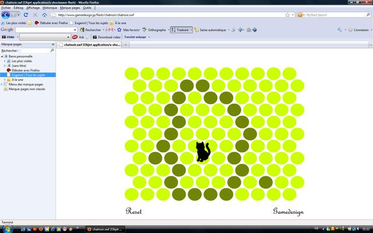Click the bookmark star in the address bar

tap(287, 15)
